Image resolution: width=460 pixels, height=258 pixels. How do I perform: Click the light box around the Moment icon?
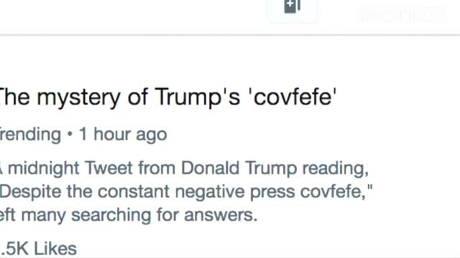coord(293,11)
